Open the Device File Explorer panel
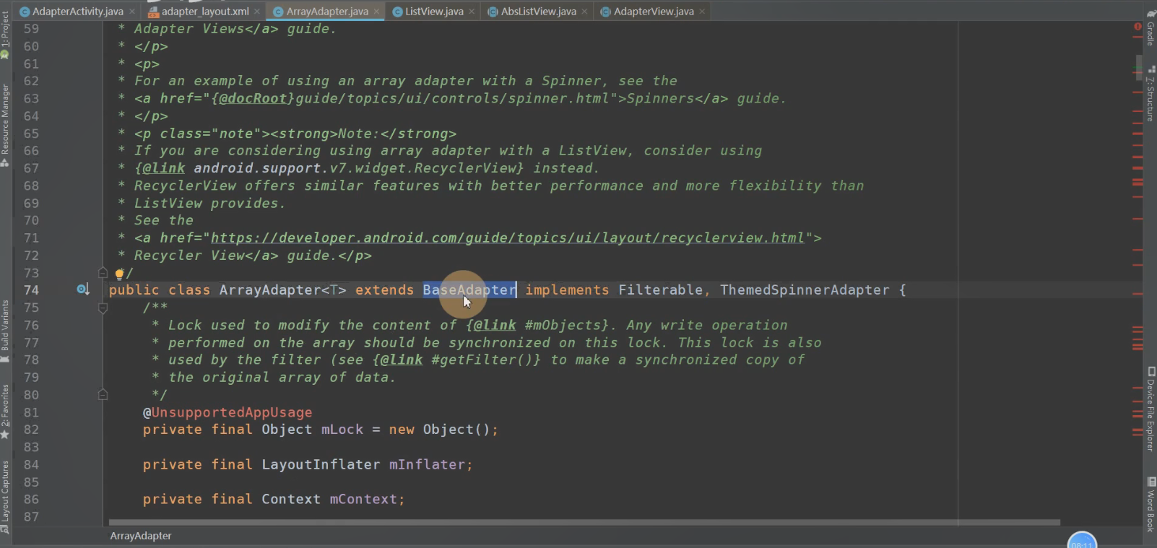Image resolution: width=1157 pixels, height=548 pixels. pyautogui.click(x=1150, y=409)
